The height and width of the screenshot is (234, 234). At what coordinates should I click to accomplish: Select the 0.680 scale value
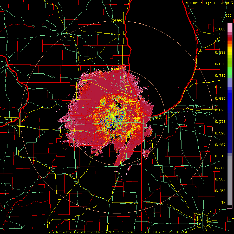pyautogui.click(x=220, y=99)
